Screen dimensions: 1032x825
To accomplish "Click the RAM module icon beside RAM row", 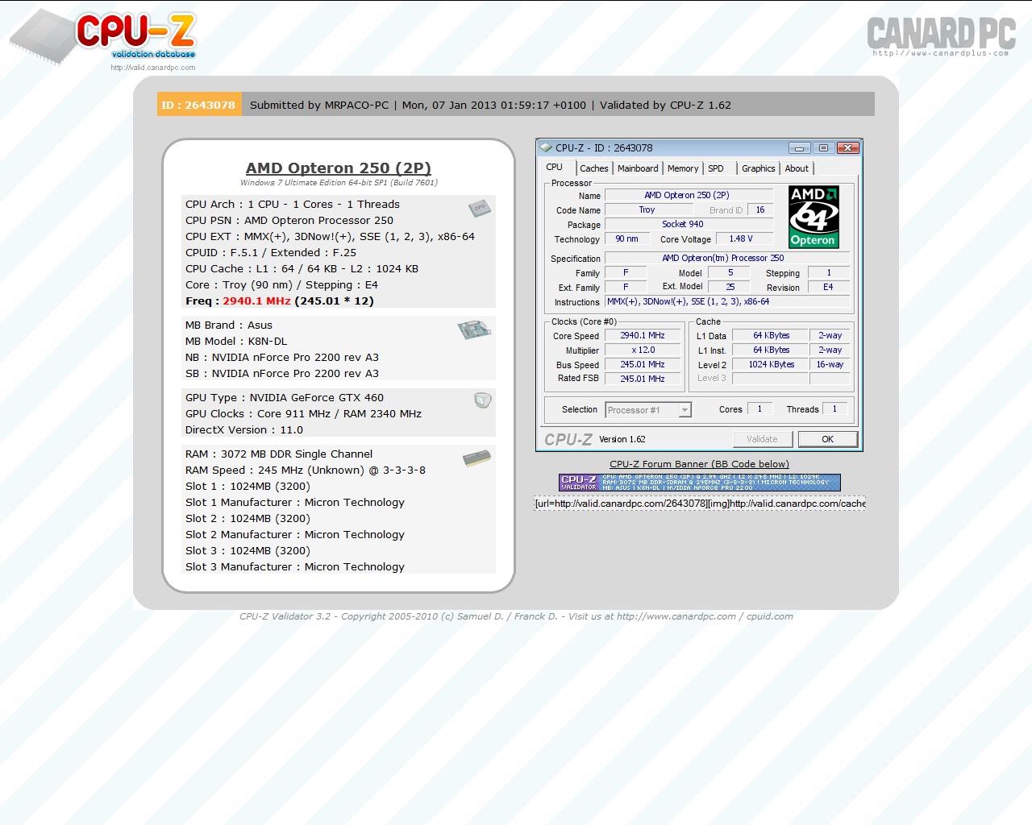I will pyautogui.click(x=476, y=458).
